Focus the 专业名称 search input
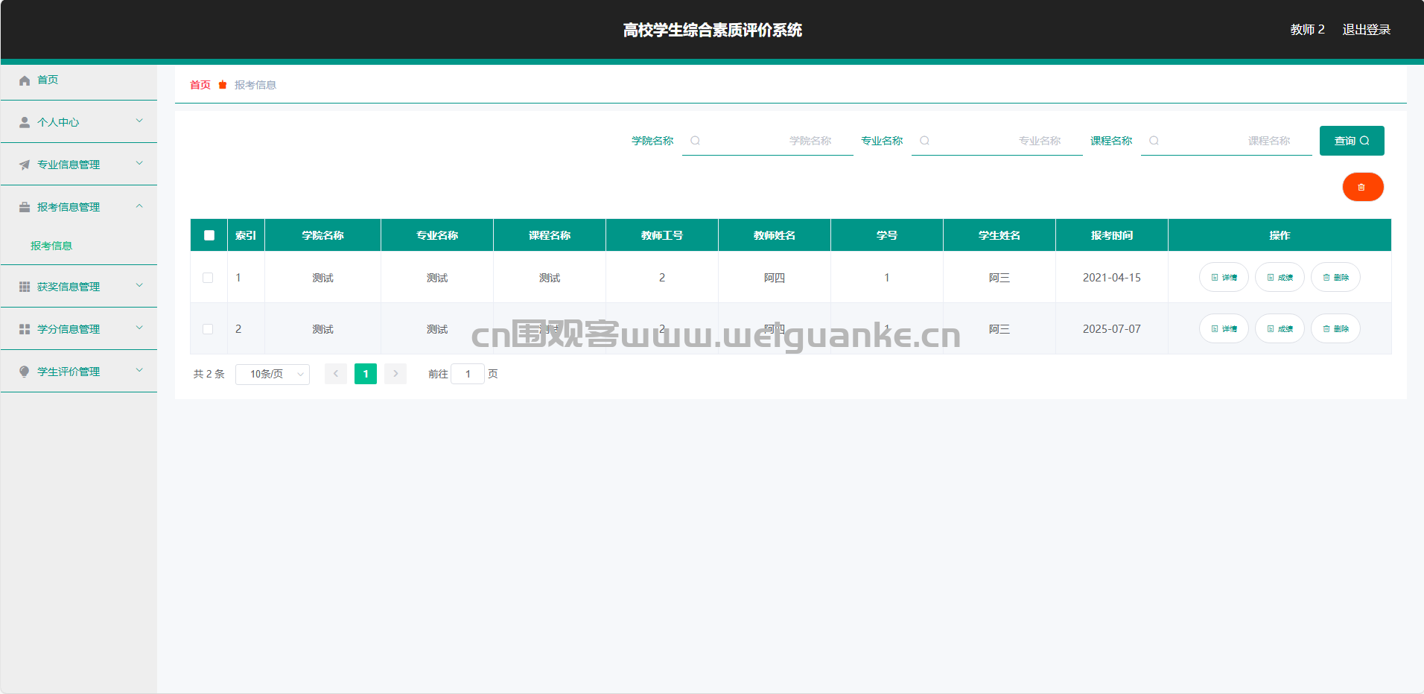1424x694 pixels. (x=997, y=141)
